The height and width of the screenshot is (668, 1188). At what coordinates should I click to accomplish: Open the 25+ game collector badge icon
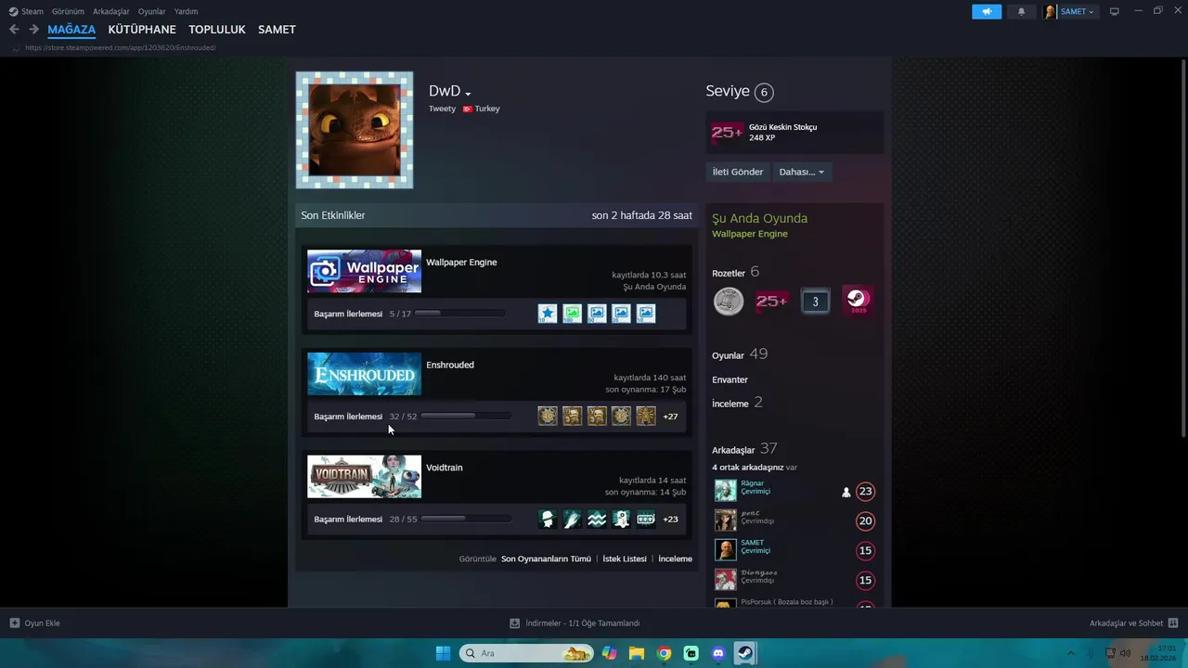tap(771, 302)
